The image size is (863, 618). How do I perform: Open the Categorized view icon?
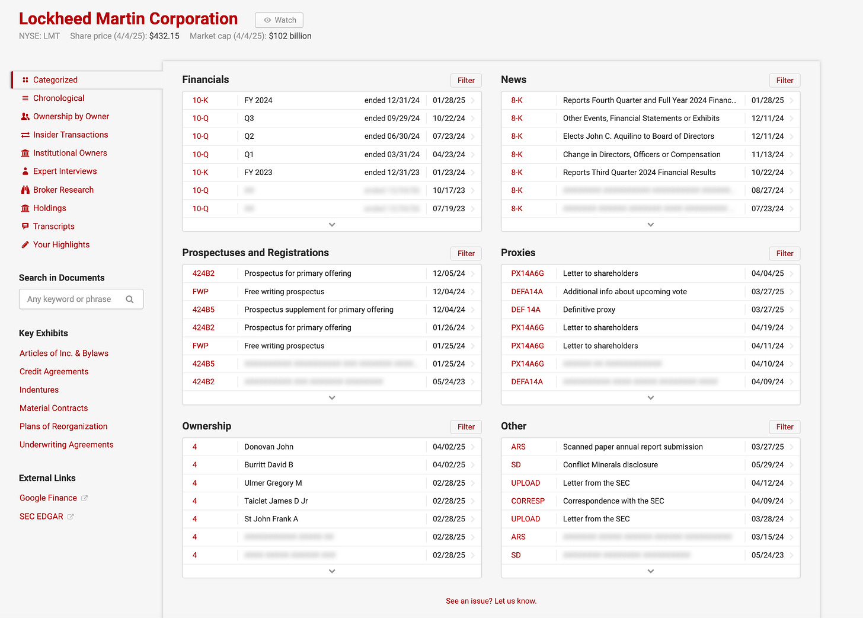pyautogui.click(x=25, y=80)
